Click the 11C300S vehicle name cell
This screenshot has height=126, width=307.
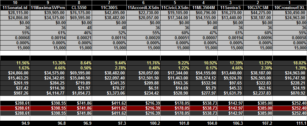pyautogui.click(x=109, y=8)
